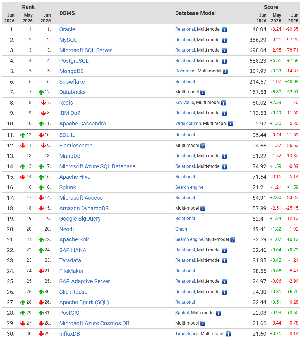This screenshot has height=339, width=302.
Task: Open the Neo4j link
Action: click(x=67, y=229)
